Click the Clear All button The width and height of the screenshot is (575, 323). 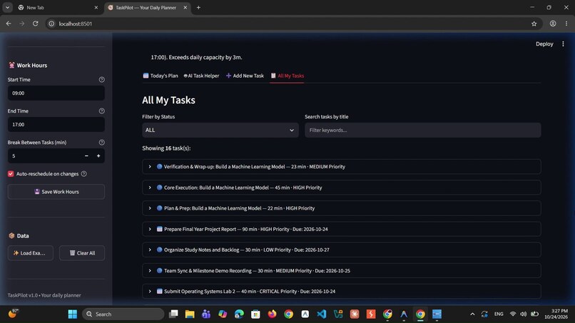[x=82, y=253]
